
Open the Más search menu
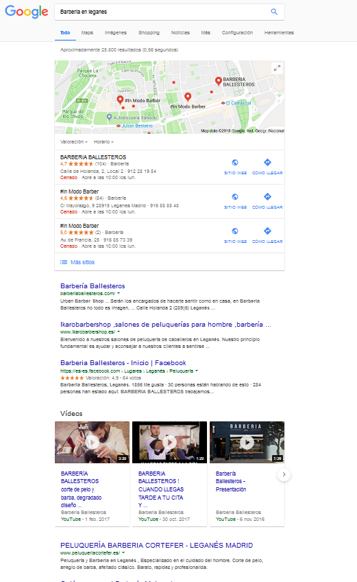206,33
